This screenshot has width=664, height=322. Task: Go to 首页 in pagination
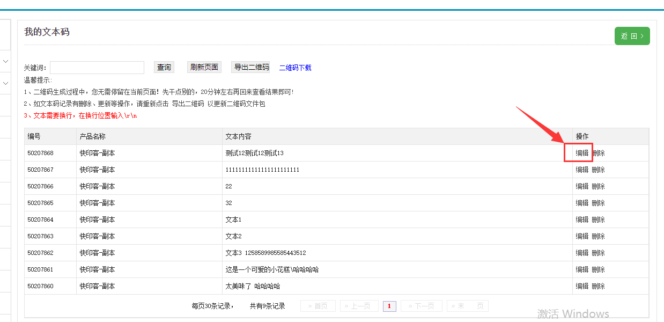tap(318, 306)
